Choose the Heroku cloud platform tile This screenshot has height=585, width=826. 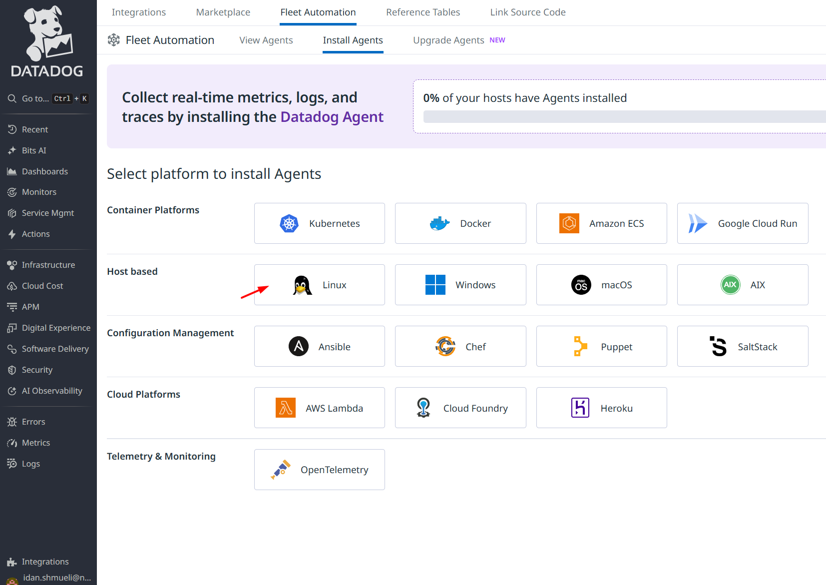point(601,408)
